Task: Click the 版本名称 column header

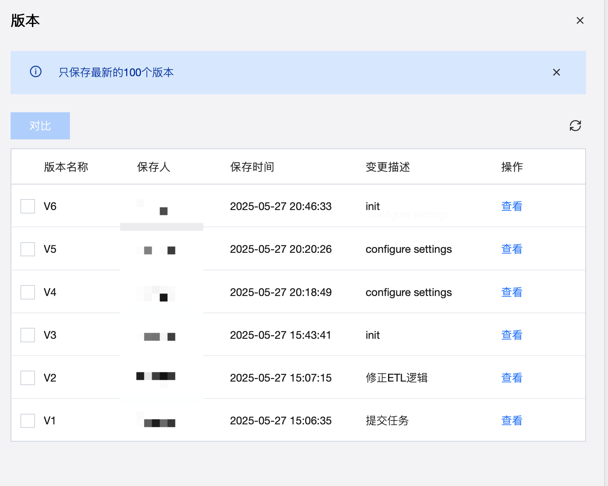Action: point(66,167)
